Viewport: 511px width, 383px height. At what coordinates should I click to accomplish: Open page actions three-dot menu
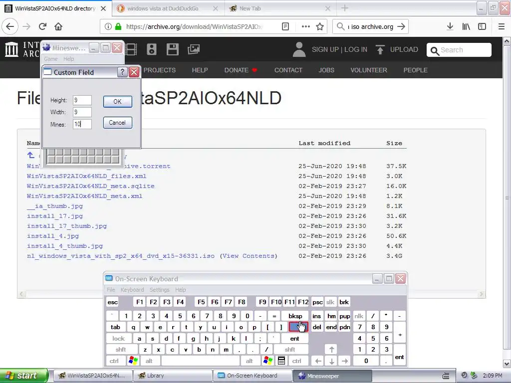point(305,27)
